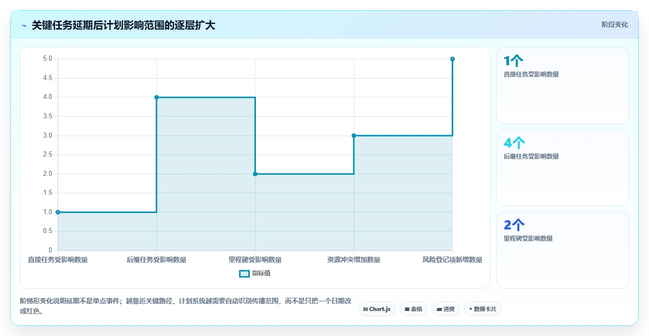Click the 资源冲突增加数量 point at 3.0
This screenshot has height=336, width=649.
[354, 136]
